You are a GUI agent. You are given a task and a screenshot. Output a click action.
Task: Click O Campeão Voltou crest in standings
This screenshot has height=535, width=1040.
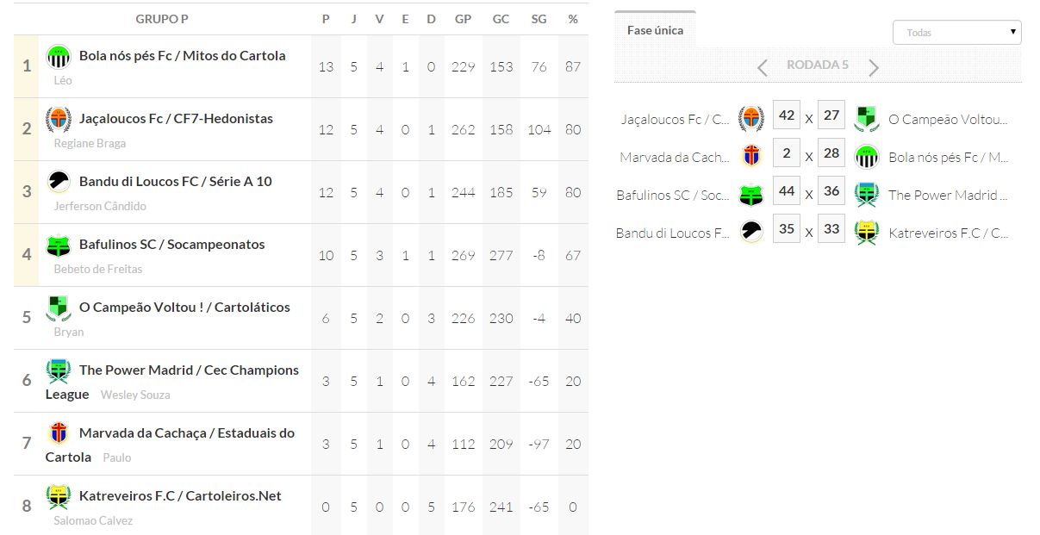point(59,308)
